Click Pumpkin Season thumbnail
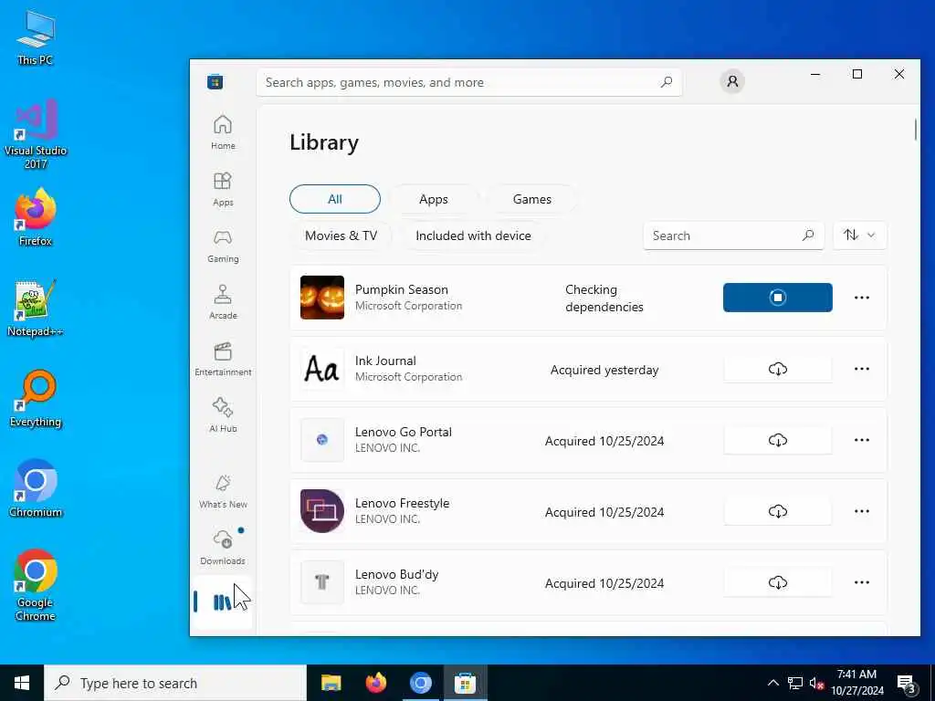The image size is (935, 701). pos(322,298)
